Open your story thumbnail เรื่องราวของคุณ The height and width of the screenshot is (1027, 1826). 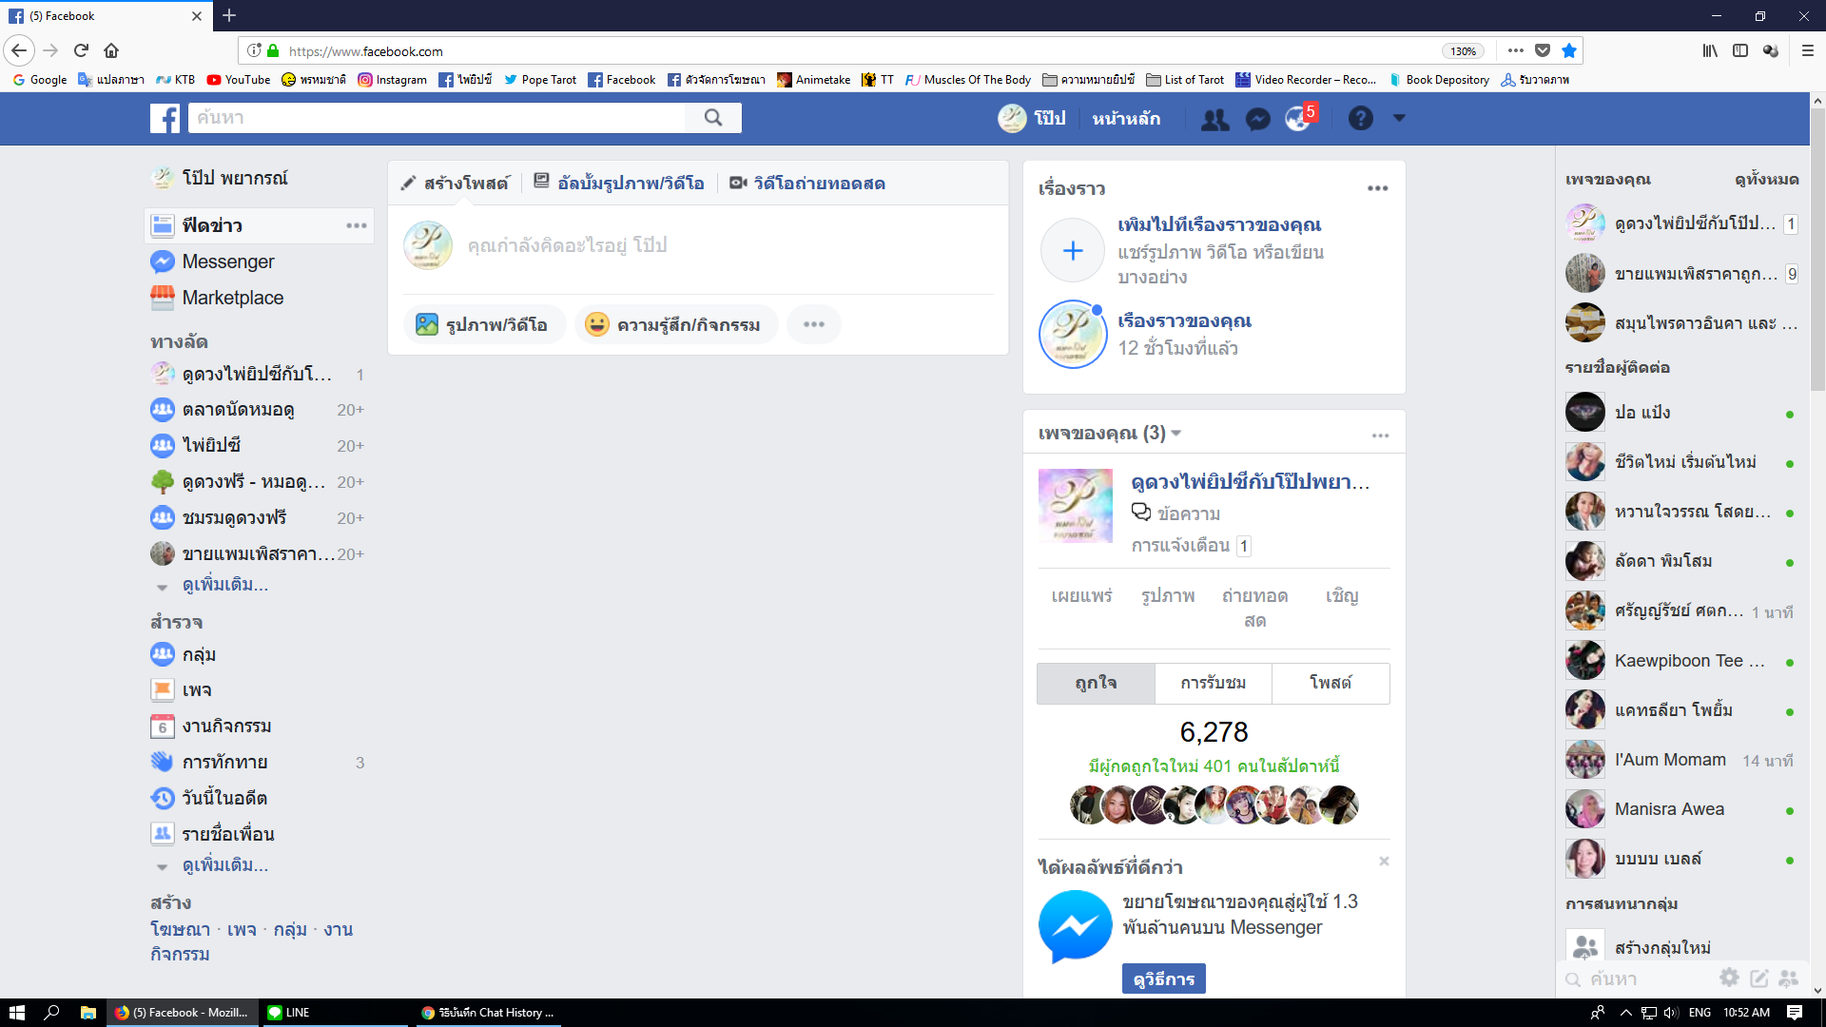[x=1073, y=335]
